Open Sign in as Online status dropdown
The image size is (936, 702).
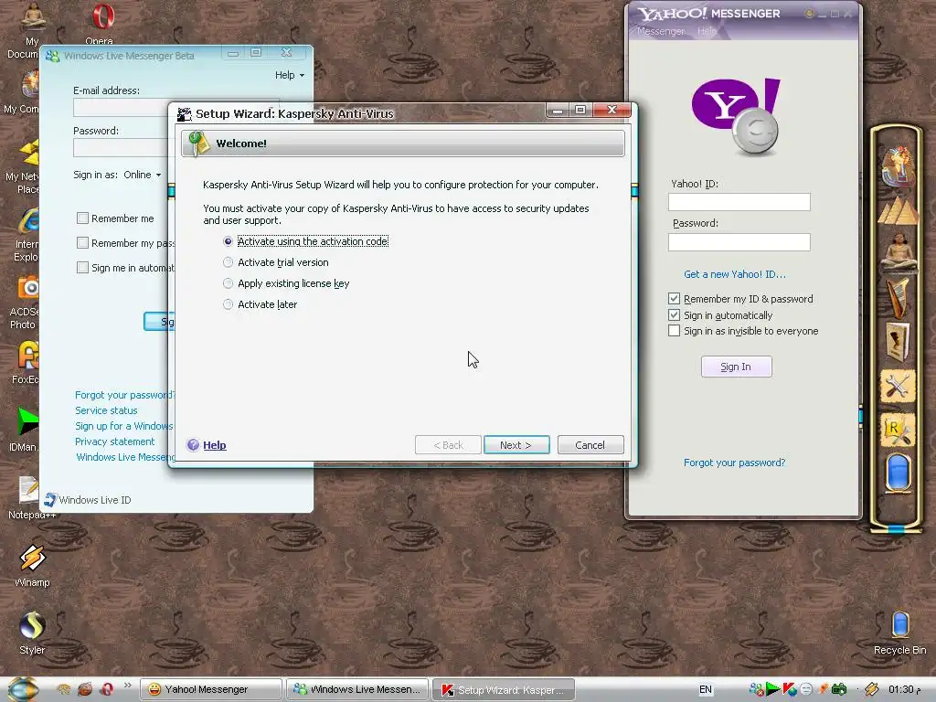click(x=142, y=175)
